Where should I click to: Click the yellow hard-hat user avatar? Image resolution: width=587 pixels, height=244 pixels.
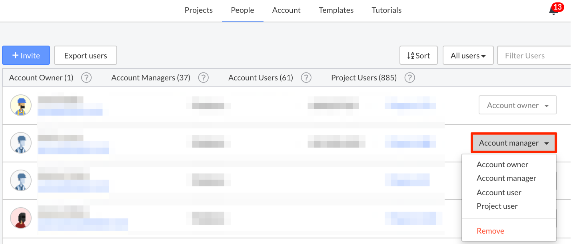point(21,105)
